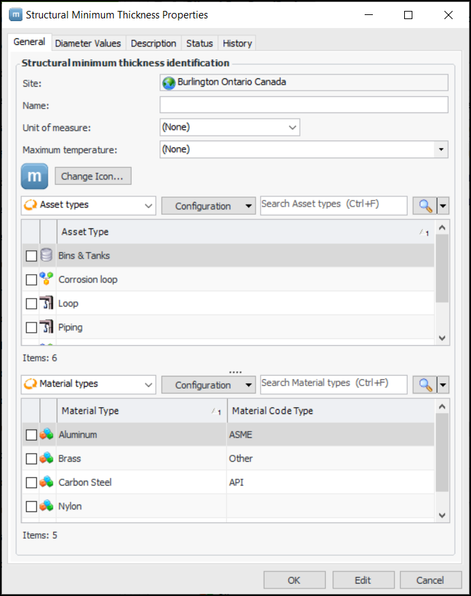Enable the Brass material checkbox
The image size is (471, 596).
[31, 458]
